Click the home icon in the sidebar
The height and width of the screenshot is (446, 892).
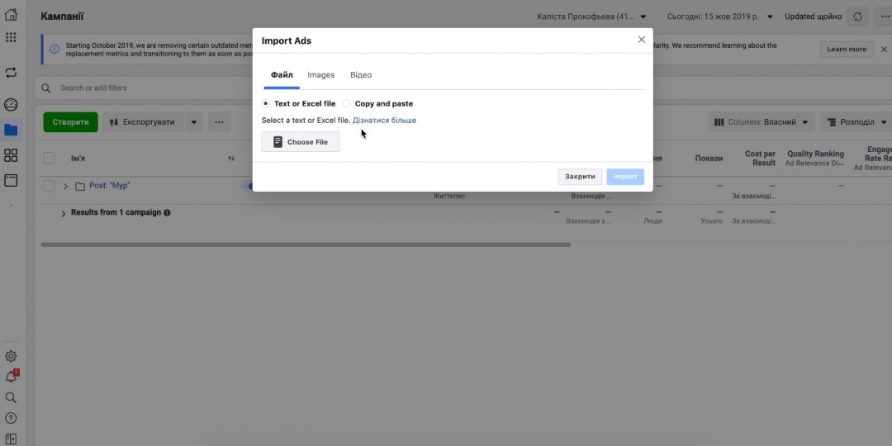(11, 15)
